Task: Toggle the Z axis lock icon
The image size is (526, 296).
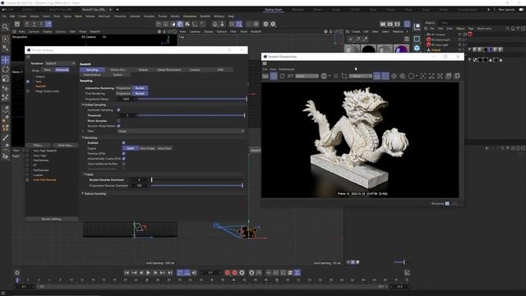Action: pyautogui.click(x=41, y=24)
